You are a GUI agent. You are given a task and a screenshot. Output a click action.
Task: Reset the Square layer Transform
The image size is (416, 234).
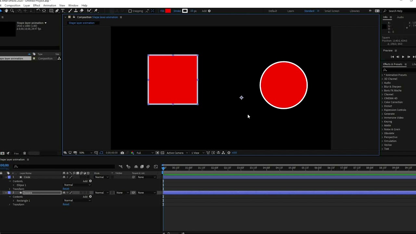(x=66, y=204)
